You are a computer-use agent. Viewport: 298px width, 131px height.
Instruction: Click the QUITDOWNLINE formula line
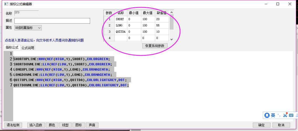click(71, 86)
